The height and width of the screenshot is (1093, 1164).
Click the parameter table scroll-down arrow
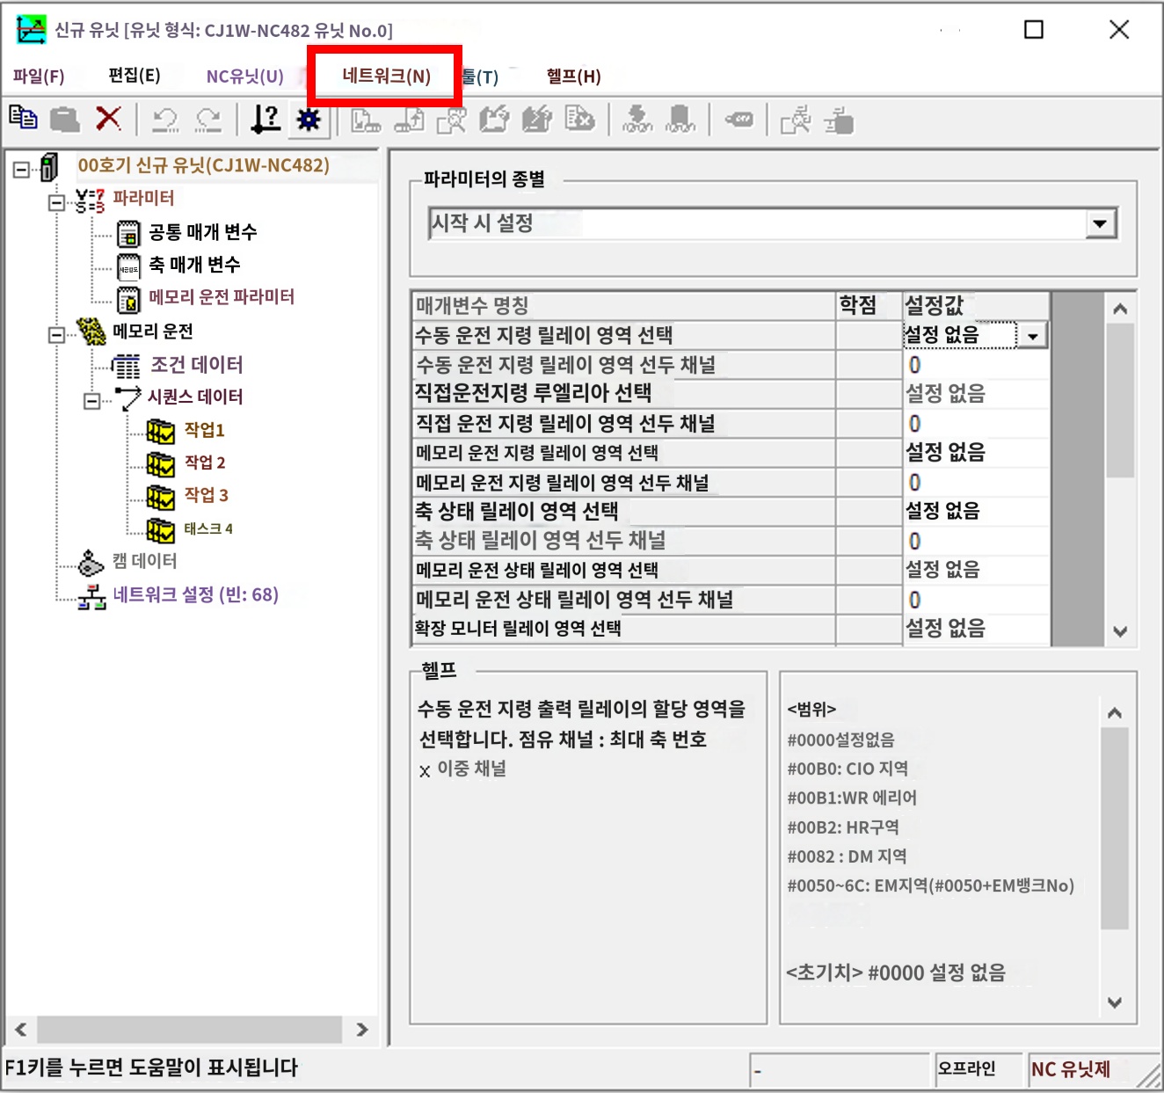point(1120,630)
